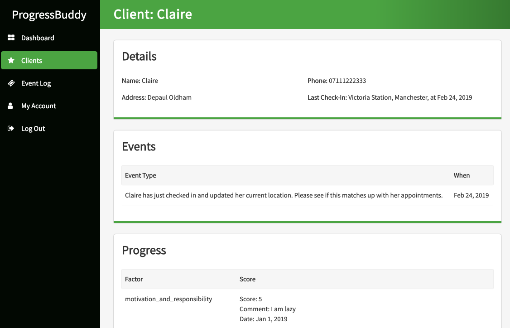Click the Details section heading
This screenshot has height=328, width=510.
(139, 56)
